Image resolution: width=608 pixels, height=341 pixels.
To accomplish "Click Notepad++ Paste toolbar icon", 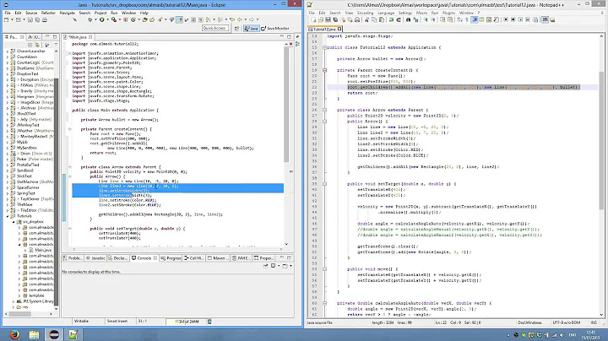I will pos(382,19).
